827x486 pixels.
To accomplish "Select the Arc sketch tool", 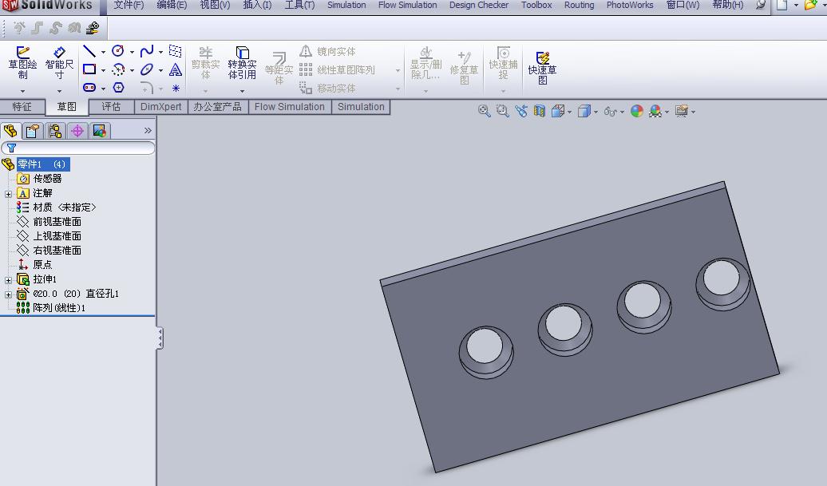I will tap(118, 69).
